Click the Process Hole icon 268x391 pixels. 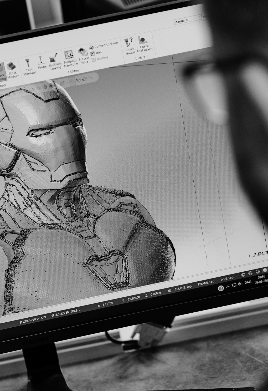[x=84, y=55]
